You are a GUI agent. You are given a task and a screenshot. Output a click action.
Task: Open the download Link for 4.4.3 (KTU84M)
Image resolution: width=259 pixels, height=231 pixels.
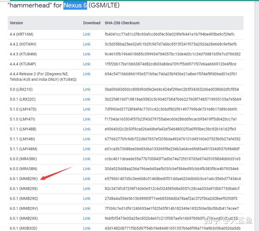tap(87, 54)
